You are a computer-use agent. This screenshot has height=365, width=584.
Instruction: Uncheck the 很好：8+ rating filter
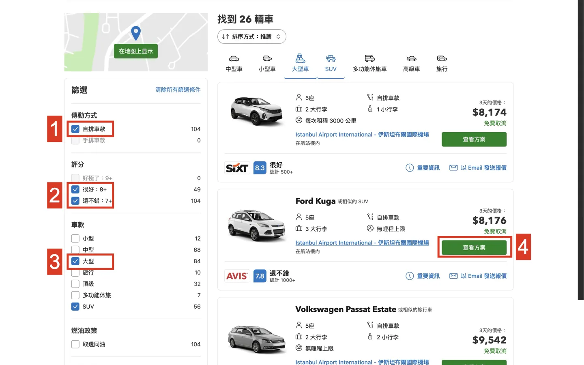(75, 189)
